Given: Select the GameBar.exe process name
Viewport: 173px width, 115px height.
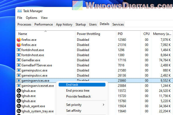Looking at the screenshot, I should click(31, 60).
